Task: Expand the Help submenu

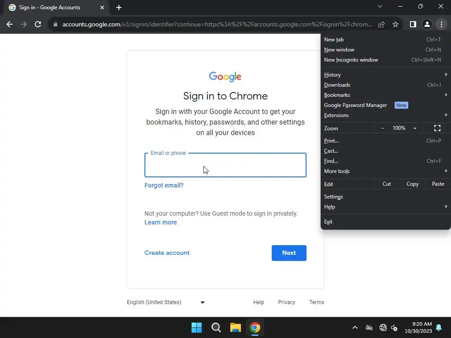Action: 385,207
